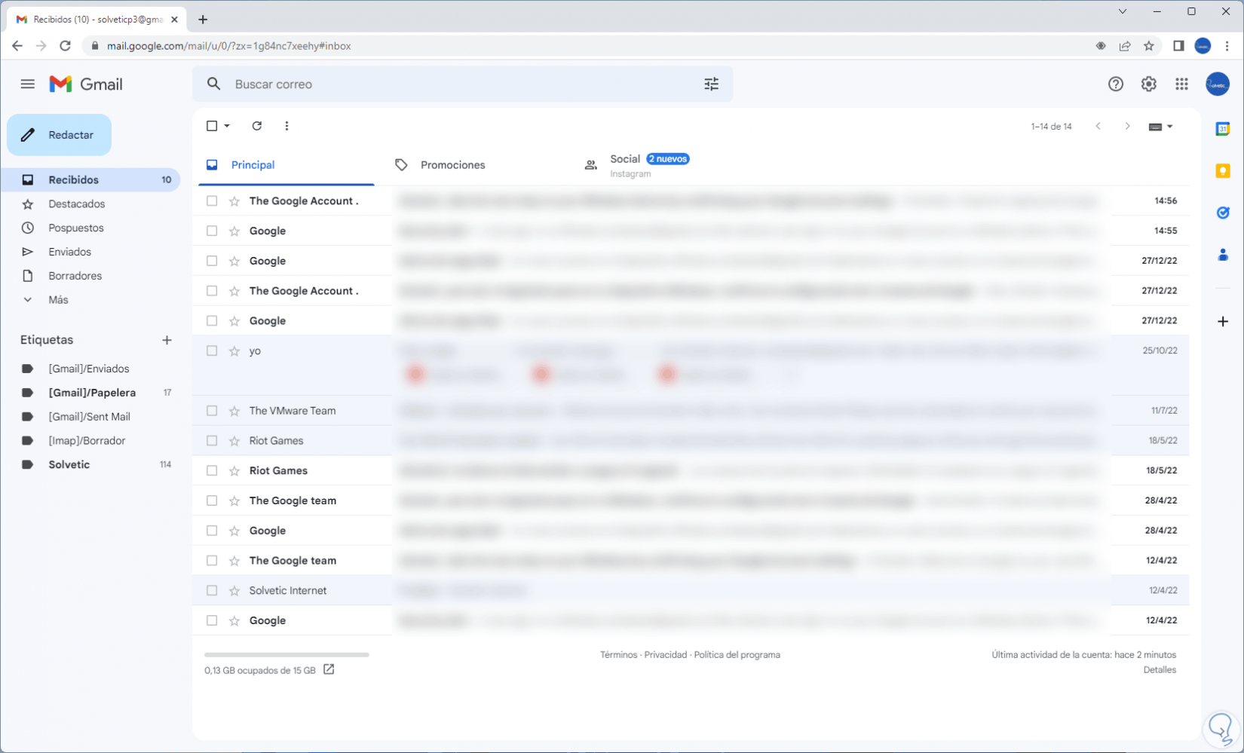Screen dimensions: 1244x753
Task: Open Chrome tab search chevron
Action: (1123, 11)
